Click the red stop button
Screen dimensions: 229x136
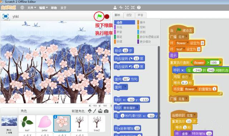click(x=107, y=17)
